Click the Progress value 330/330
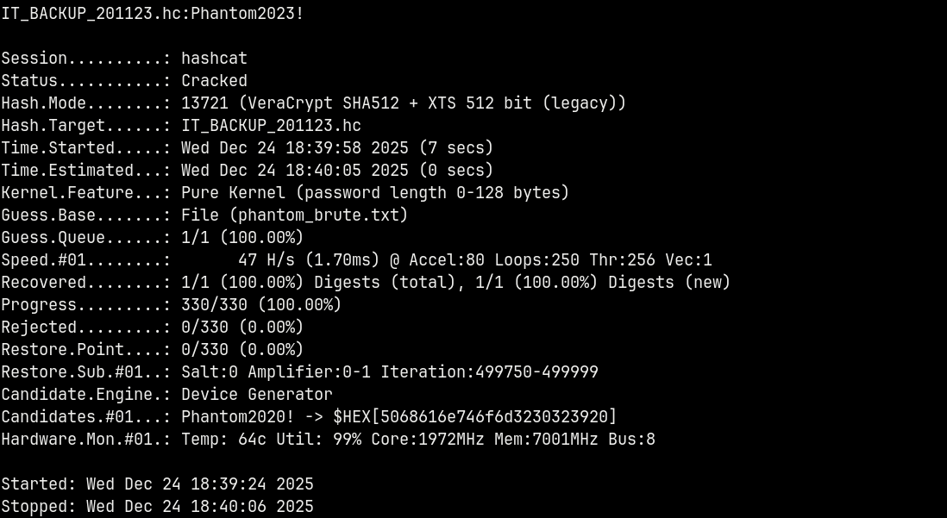947x518 pixels. point(214,305)
